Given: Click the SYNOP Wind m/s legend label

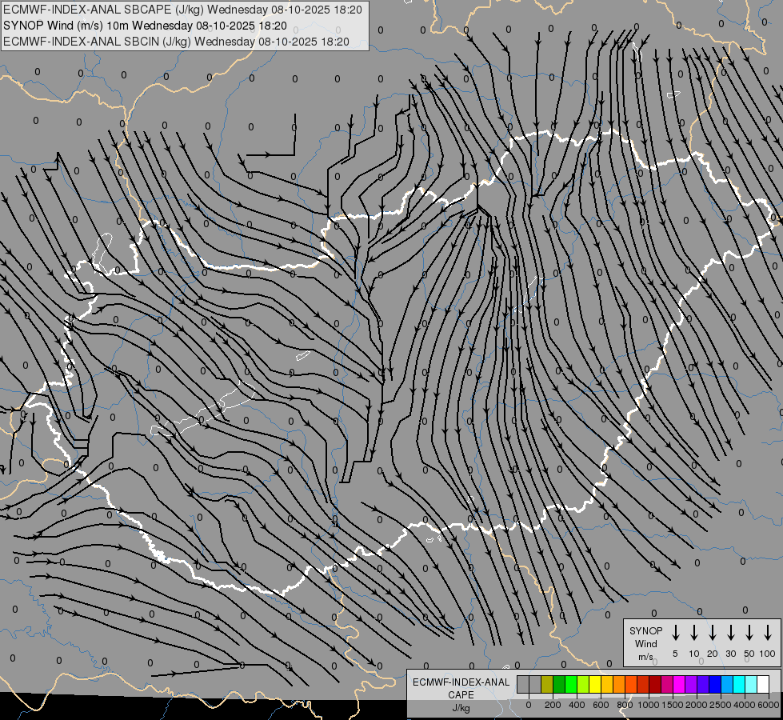Looking at the screenshot, I should click(x=645, y=643).
